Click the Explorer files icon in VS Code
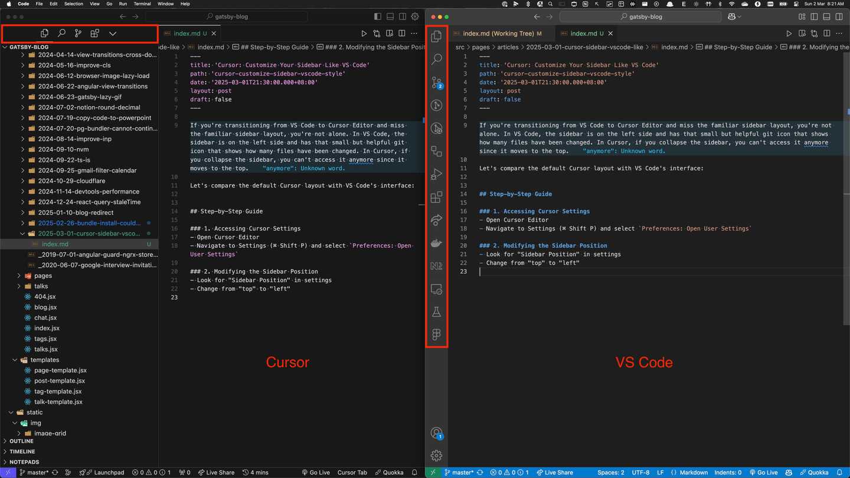This screenshot has width=850, height=478. [x=436, y=36]
